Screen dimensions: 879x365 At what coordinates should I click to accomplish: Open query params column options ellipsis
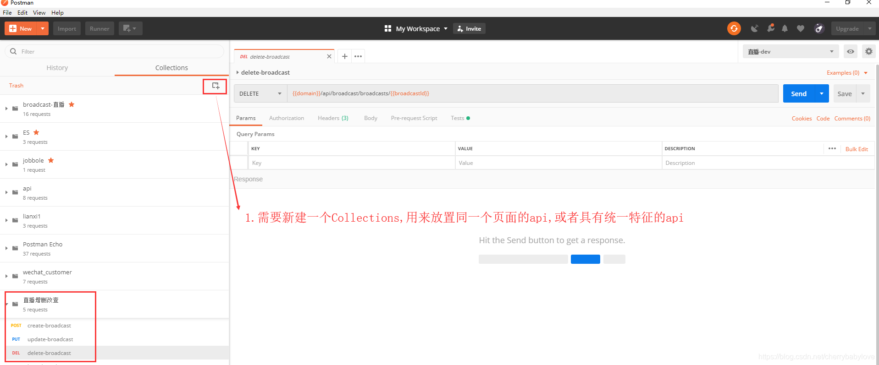[832, 148]
